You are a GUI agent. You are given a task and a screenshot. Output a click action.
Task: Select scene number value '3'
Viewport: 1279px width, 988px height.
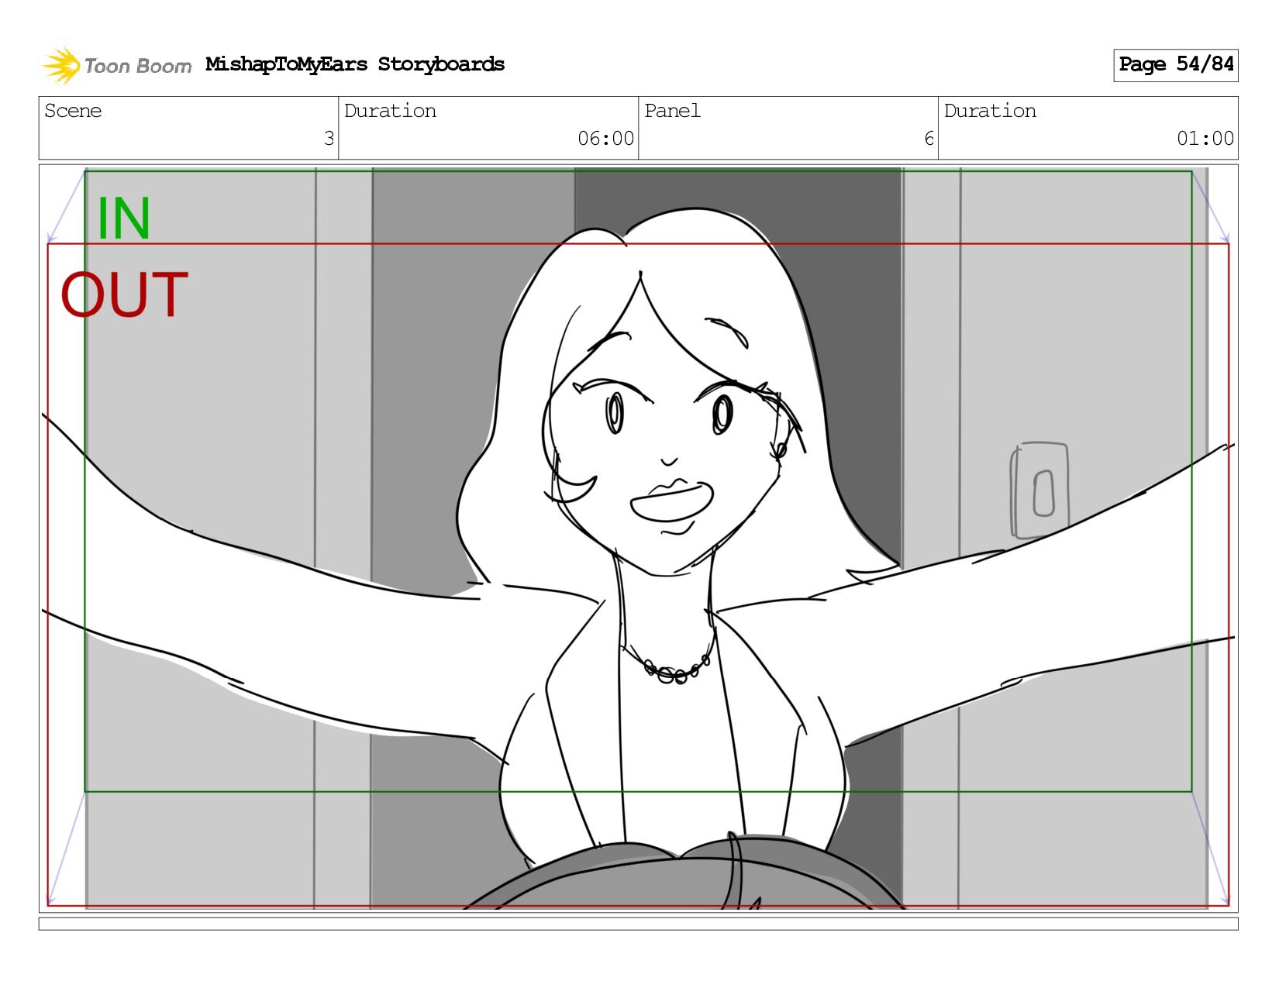coord(329,139)
